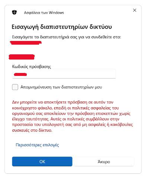Click the Κωδικός πρόσβασης label
Image resolution: width=148 pixels, height=179 pixels.
32,67
